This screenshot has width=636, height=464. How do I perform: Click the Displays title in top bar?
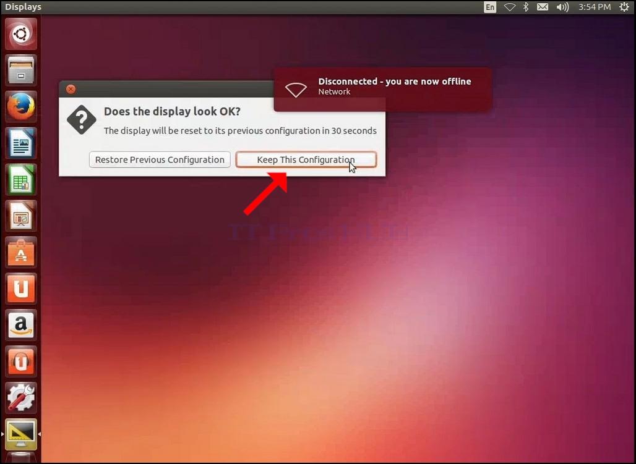(23, 7)
